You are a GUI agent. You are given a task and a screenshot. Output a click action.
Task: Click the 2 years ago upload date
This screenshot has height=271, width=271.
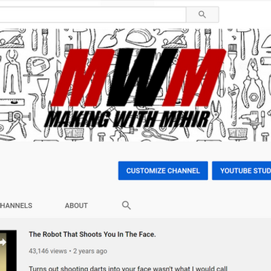(90, 251)
